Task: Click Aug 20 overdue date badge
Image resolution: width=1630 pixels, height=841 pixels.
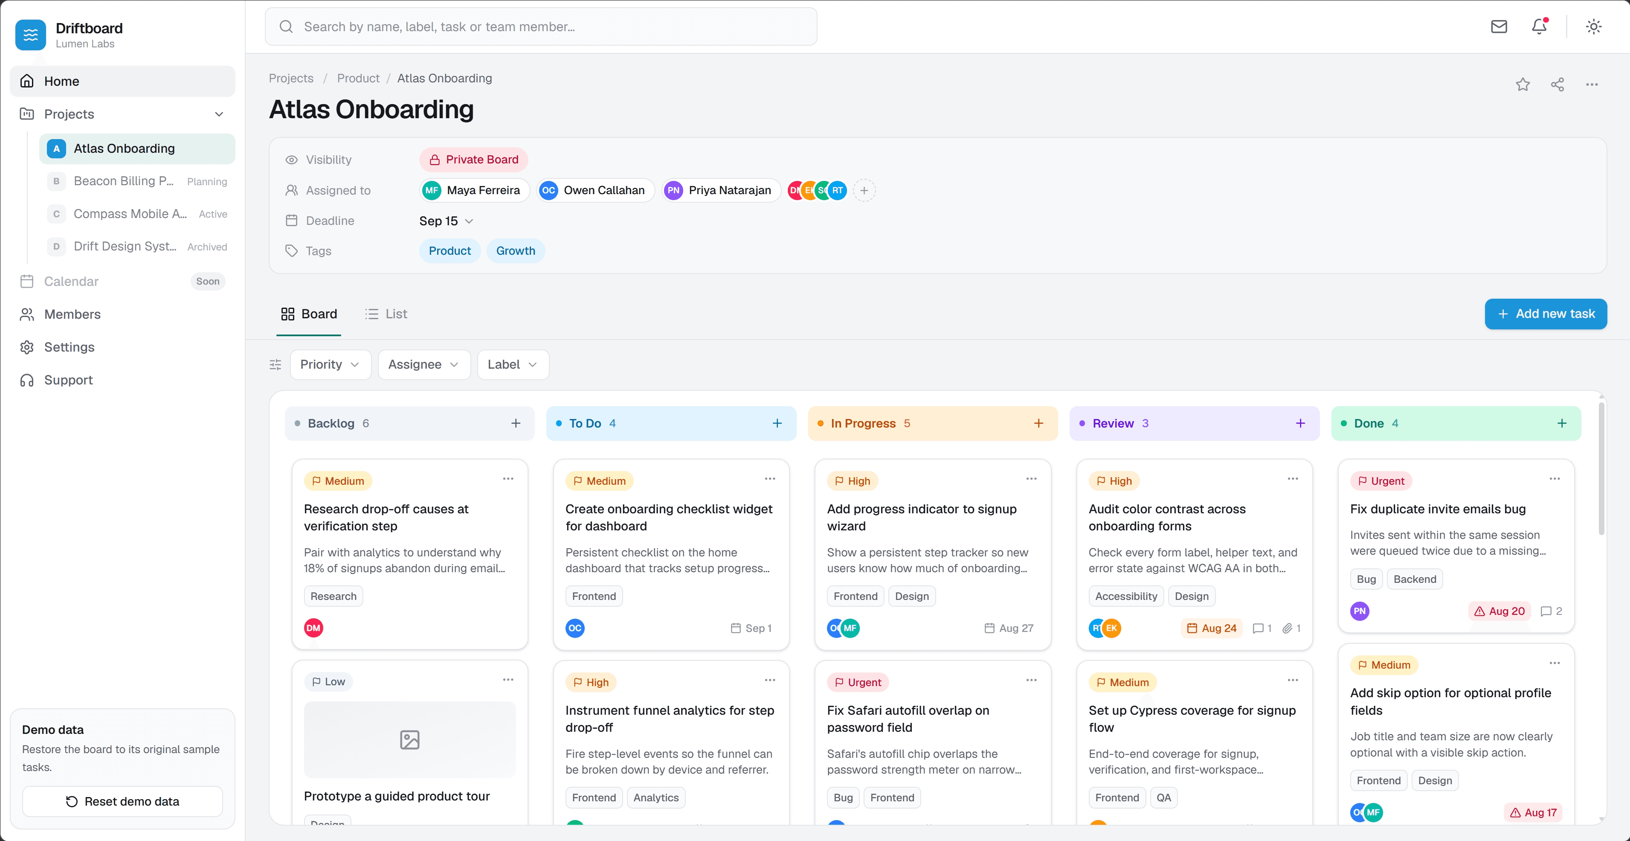Action: coord(1499,611)
